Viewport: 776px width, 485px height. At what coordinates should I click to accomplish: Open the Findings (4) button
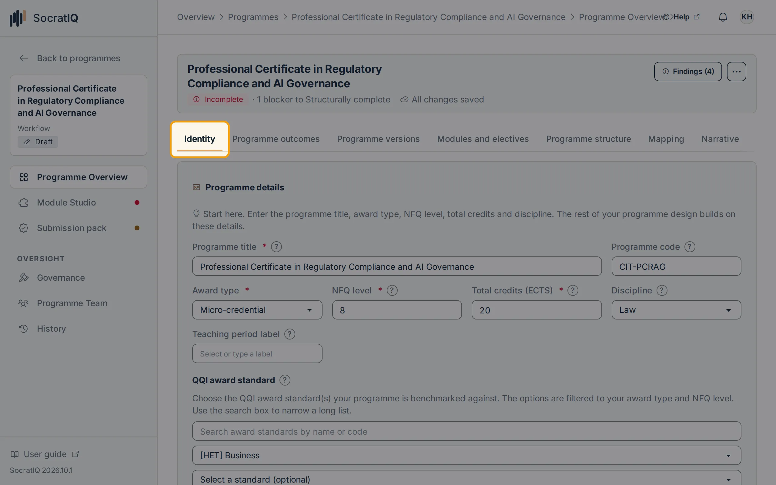(688, 72)
